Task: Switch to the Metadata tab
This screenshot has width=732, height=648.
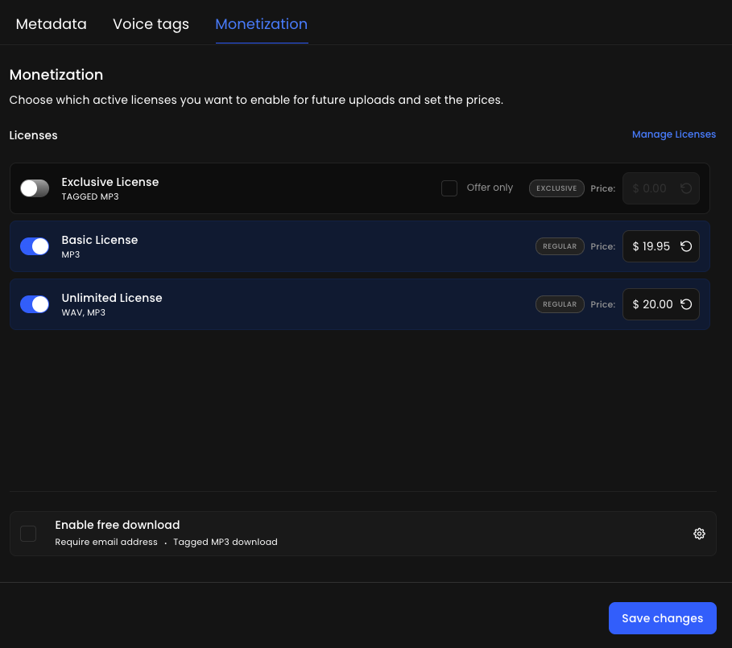Action: (x=51, y=24)
